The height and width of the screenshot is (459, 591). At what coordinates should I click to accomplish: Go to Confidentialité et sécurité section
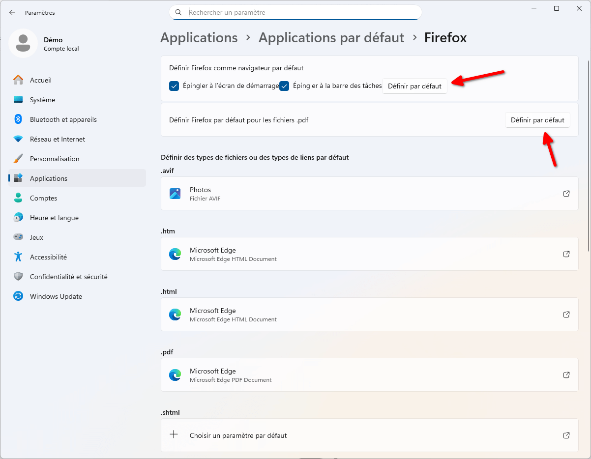68,277
